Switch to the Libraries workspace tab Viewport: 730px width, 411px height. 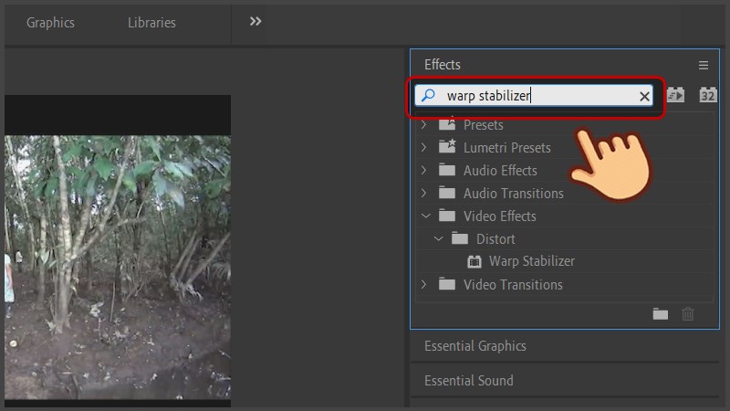pyautogui.click(x=151, y=23)
